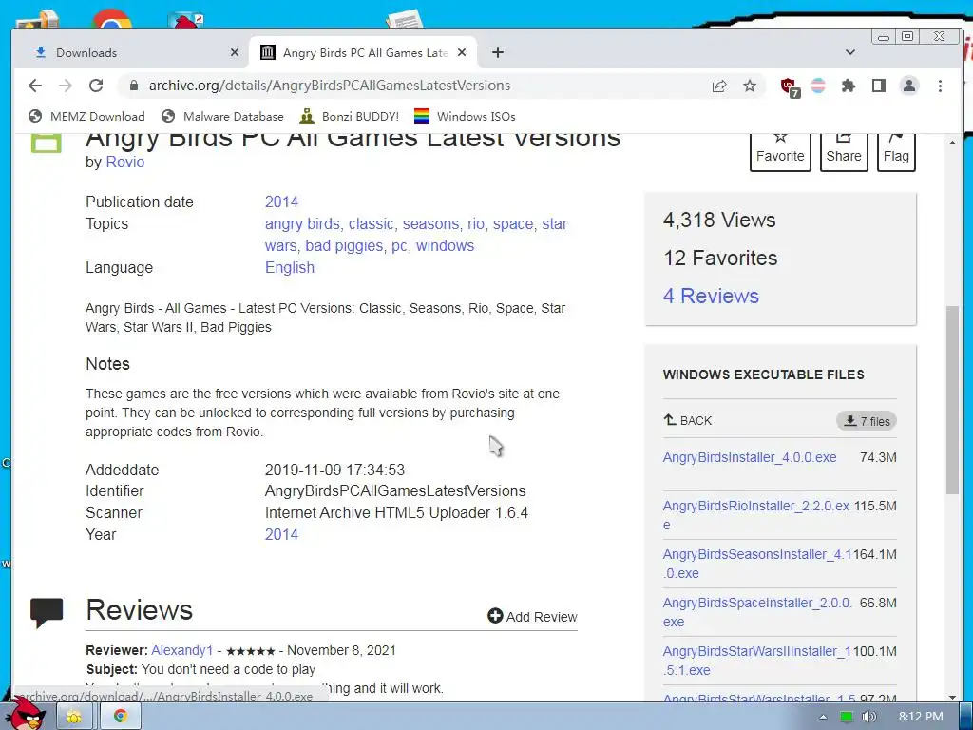973x730 pixels.
Task: Click BACK in the files panel
Action: click(x=688, y=421)
